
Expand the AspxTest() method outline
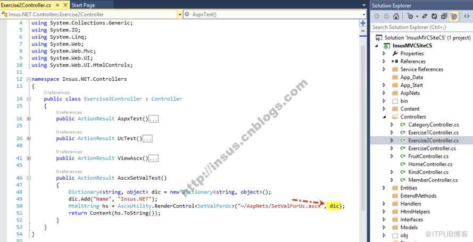pyautogui.click(x=29, y=119)
